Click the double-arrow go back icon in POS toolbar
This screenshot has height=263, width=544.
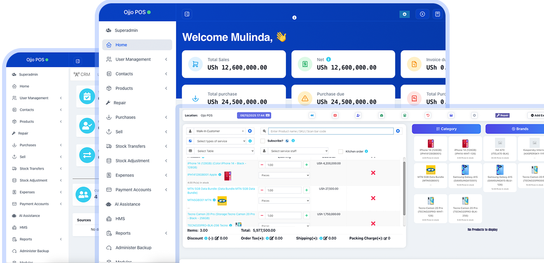[x=312, y=115]
